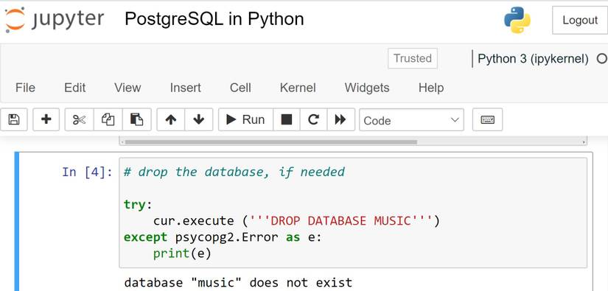The image size is (608, 291).
Task: Click the scrollbar's left arrow
Action: [122, 142]
